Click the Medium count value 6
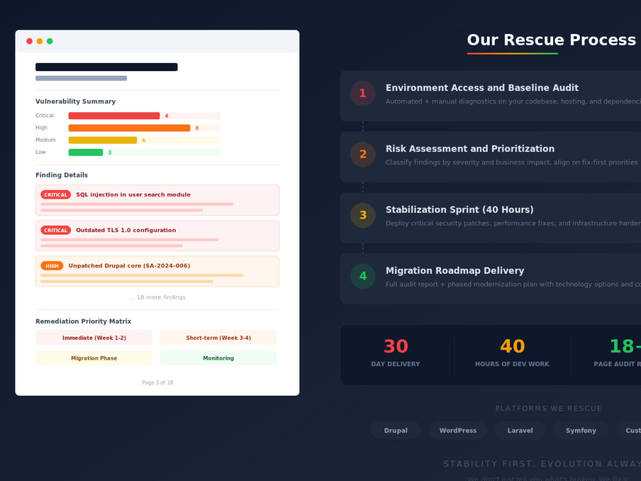Screen dimensions: 641x481 click(144, 140)
